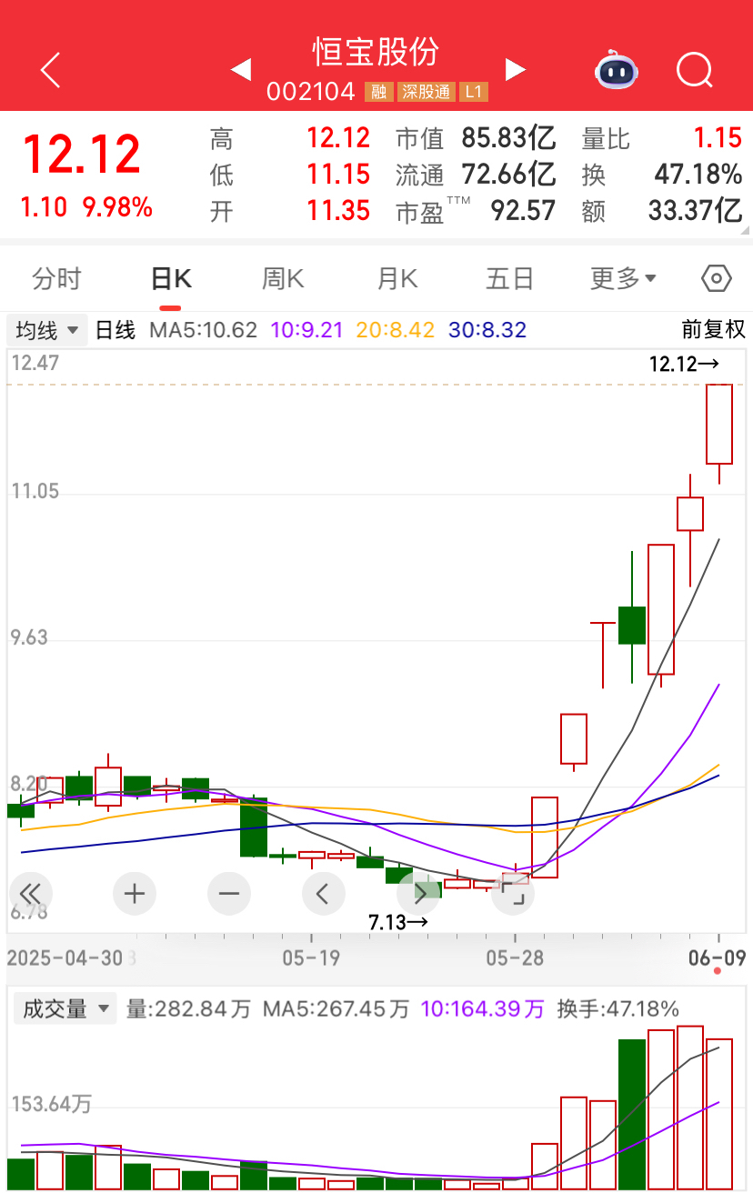The width and height of the screenshot is (753, 1193).
Task: Tap the 日线 label
Action: [115, 329]
